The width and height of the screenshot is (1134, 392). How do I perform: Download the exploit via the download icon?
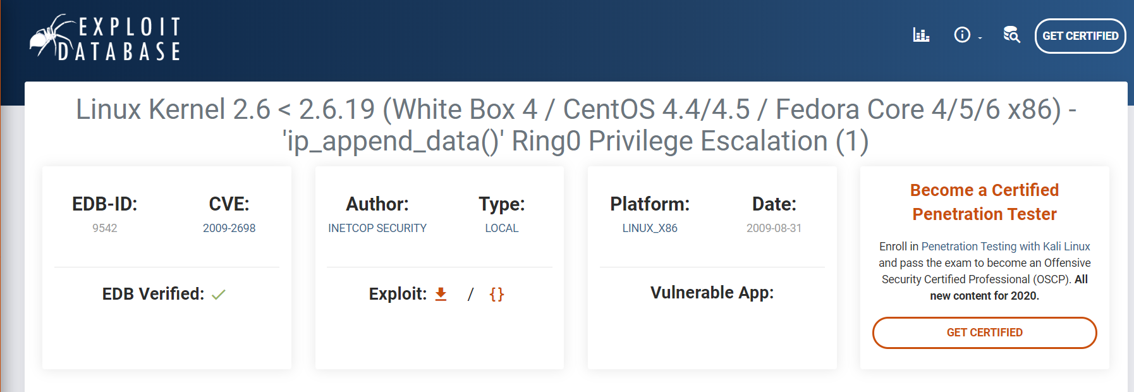441,294
